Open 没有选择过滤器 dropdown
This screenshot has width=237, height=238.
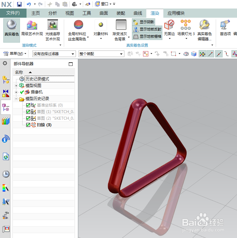(x=54, y=54)
